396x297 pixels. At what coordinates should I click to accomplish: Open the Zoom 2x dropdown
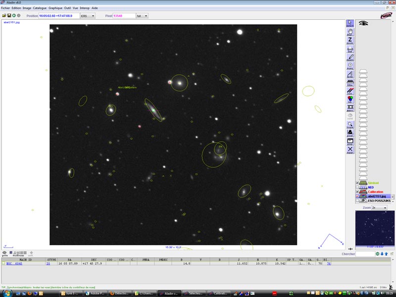379,207
